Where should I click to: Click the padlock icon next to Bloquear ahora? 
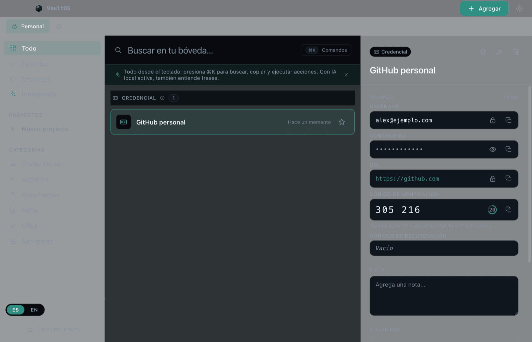coord(29,329)
